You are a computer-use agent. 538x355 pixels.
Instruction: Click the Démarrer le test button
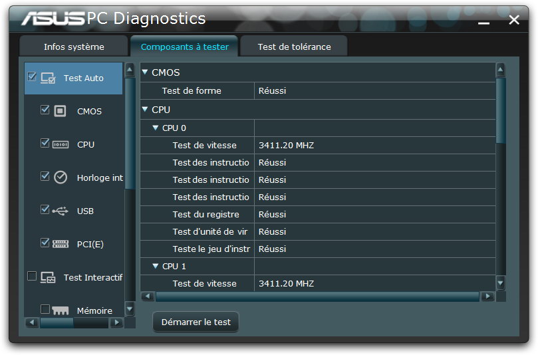point(196,322)
